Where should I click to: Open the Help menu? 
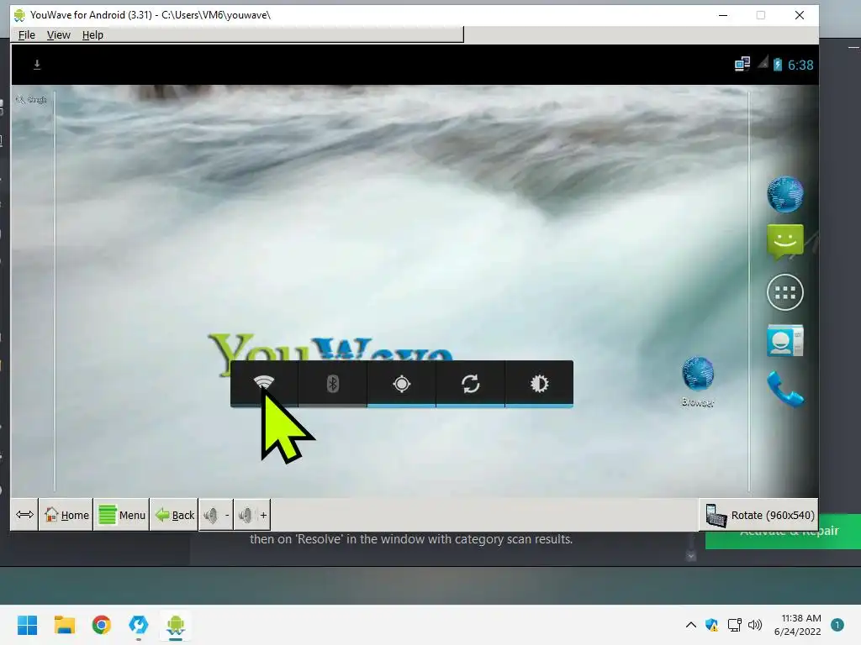coord(92,34)
